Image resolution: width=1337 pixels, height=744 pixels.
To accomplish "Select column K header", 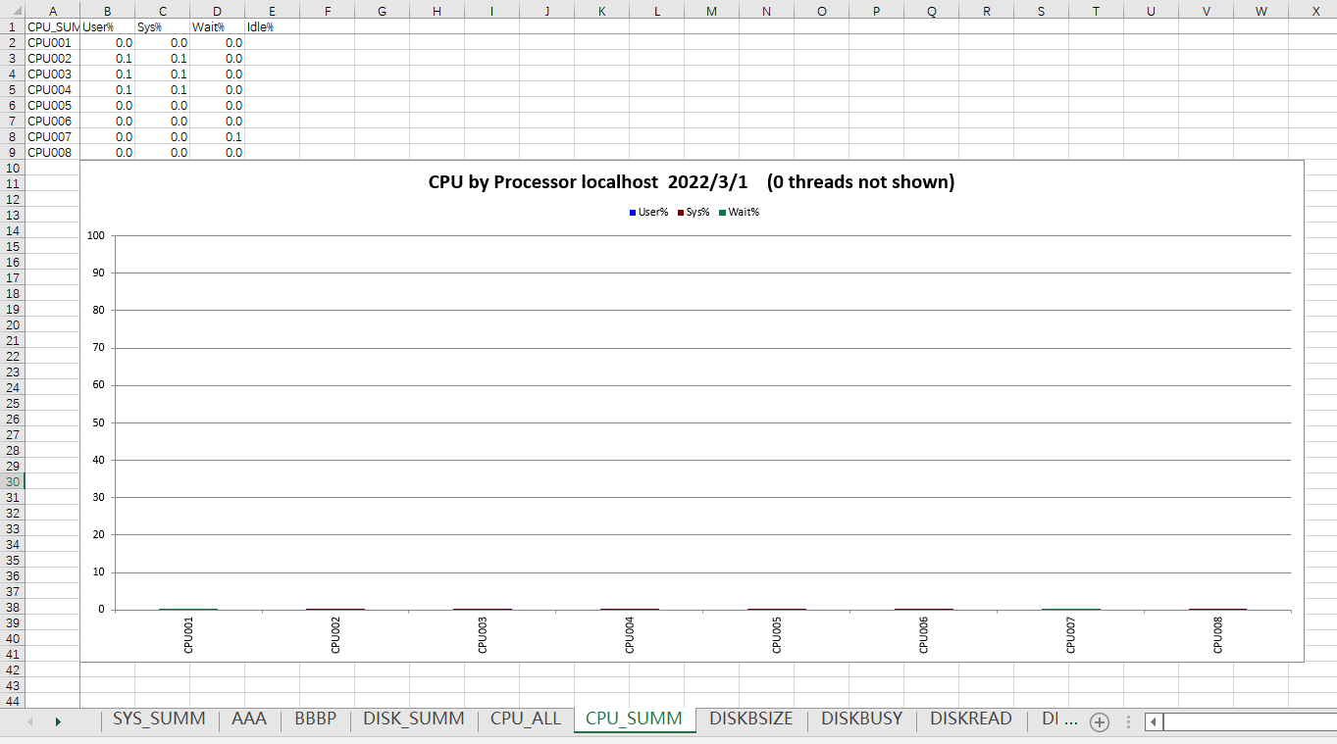I will (601, 11).
